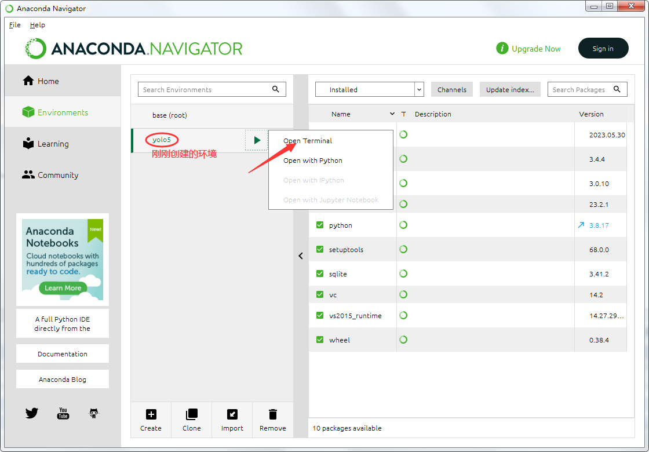Image resolution: width=649 pixels, height=452 pixels.
Task: Toggle the vs2015_runtime package checkbox
Action: coord(320,315)
